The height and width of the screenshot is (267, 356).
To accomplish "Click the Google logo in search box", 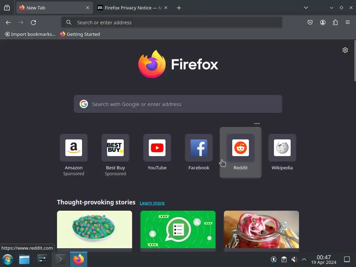I will [x=84, y=104].
